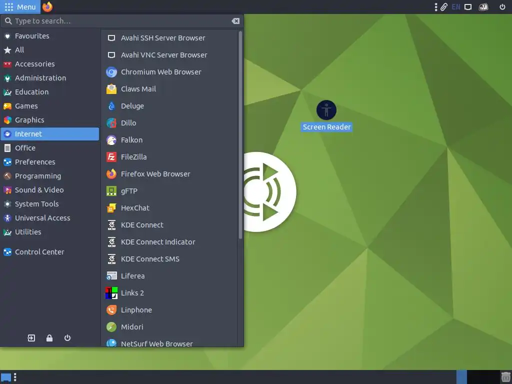Open KDE Connect Indicator
This screenshot has width=512, height=384.
(169, 241)
